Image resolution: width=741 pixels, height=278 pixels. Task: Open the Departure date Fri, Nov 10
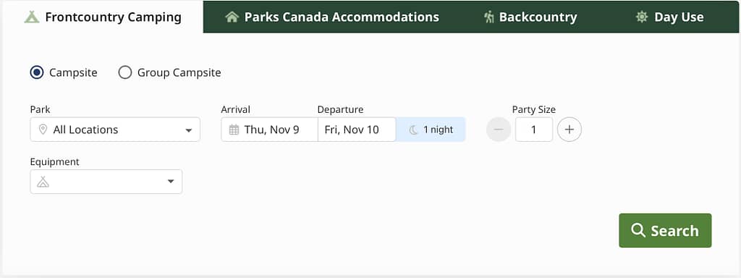pyautogui.click(x=357, y=130)
